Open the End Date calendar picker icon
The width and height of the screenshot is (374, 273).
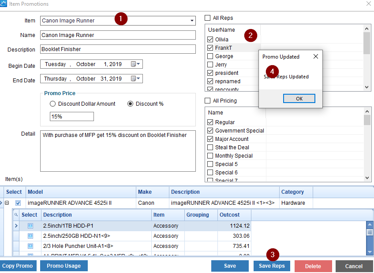[x=135, y=78]
